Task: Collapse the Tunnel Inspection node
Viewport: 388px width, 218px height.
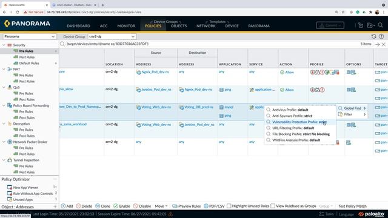Action: [4, 160]
